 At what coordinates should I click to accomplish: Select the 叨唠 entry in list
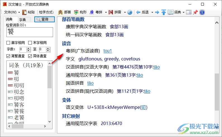click(x=19, y=98)
